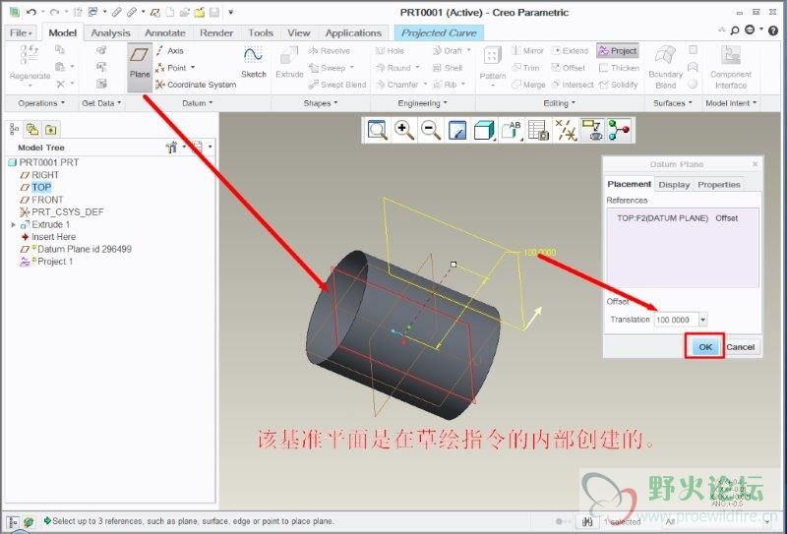Expand the Extrude 1 tree node
The height and width of the screenshot is (534, 787).
(13, 224)
